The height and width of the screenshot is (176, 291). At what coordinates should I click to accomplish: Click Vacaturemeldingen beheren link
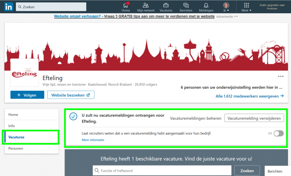(x=196, y=118)
